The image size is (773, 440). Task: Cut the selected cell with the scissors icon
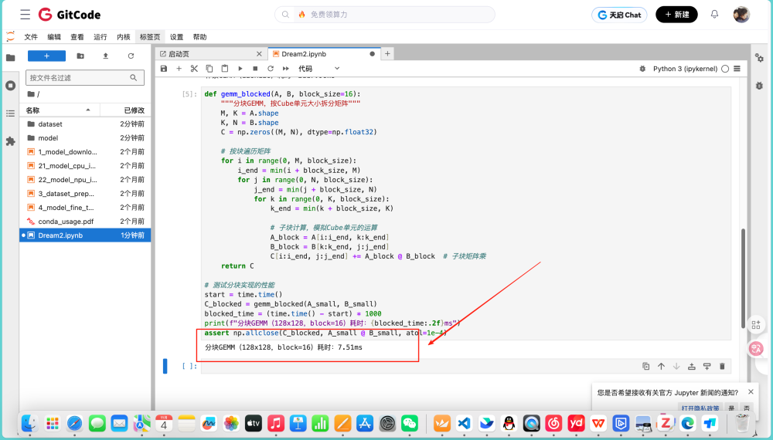(x=194, y=69)
